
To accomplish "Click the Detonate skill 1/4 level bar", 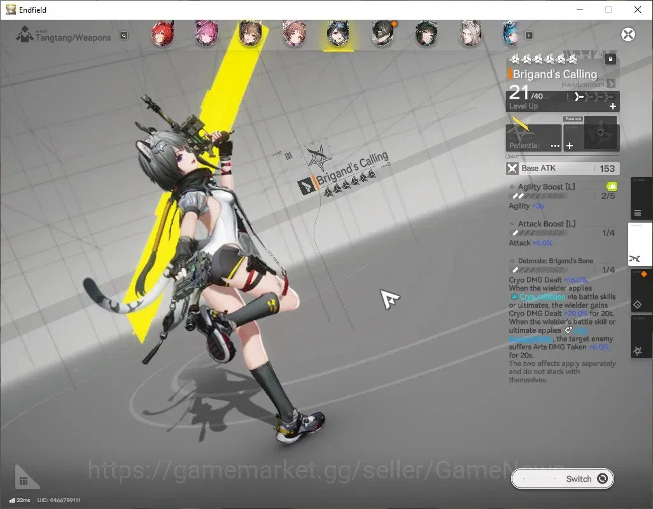I will tap(538, 270).
